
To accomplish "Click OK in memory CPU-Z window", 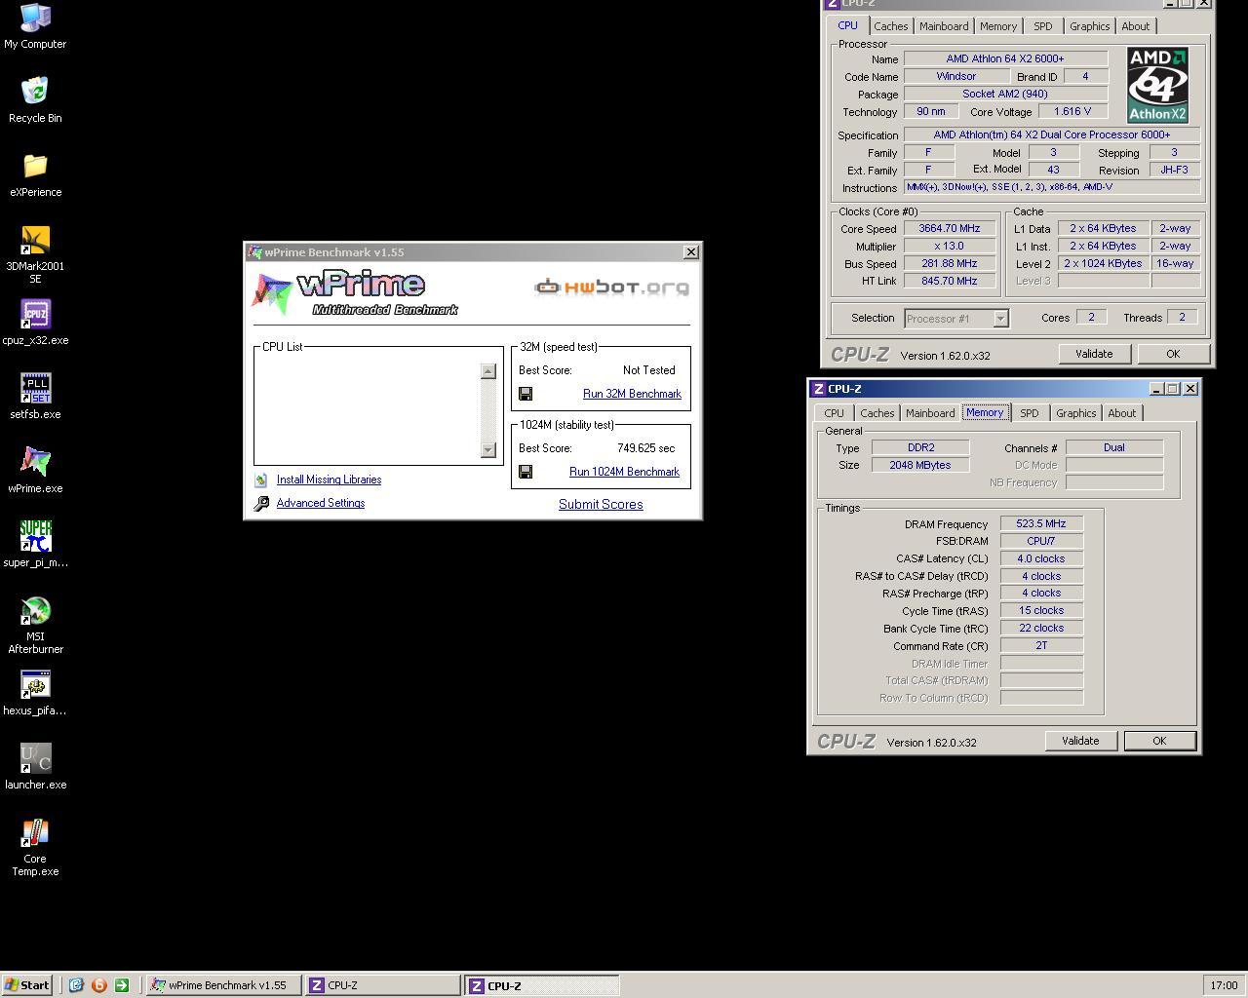I will [x=1159, y=741].
